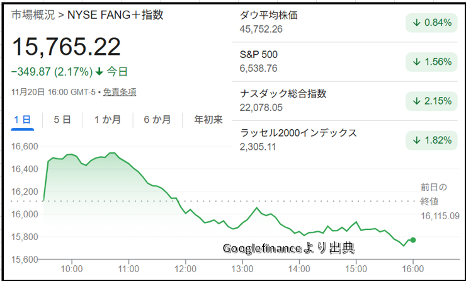Show the 1か月 chart range
Screen dimensions: 466x281
coord(107,120)
